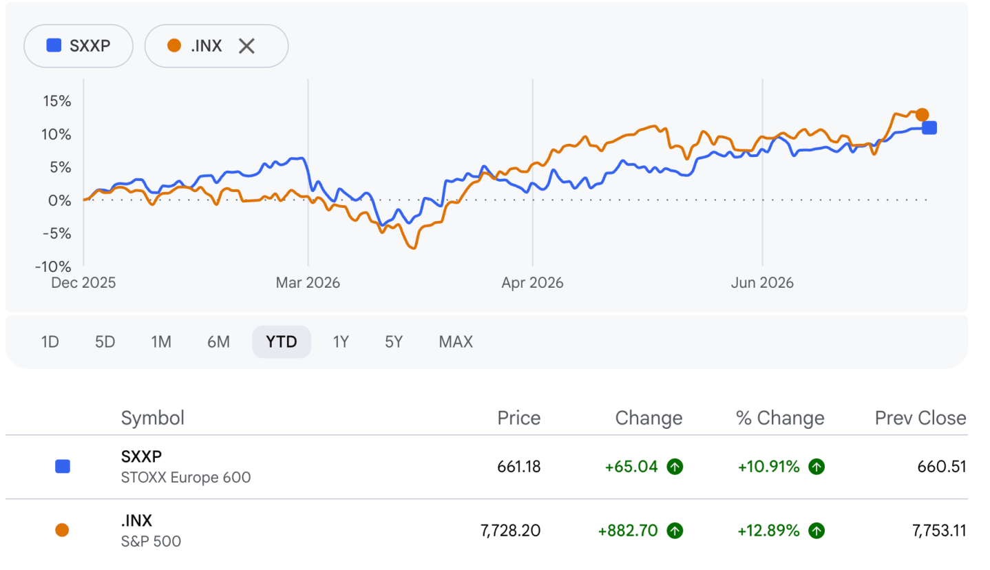The image size is (990, 570).
Task: Choose the 5Y time range
Action: tap(394, 341)
